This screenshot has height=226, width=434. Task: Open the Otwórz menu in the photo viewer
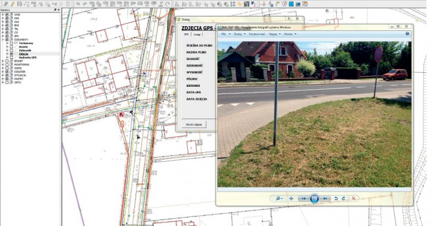[290, 34]
